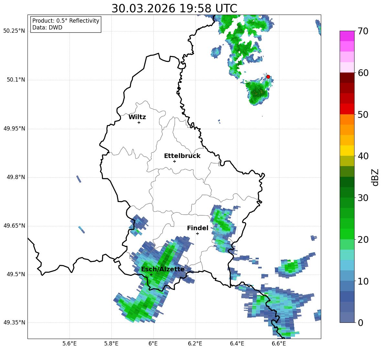Click the 60 value on the colorbar

click(x=363, y=73)
